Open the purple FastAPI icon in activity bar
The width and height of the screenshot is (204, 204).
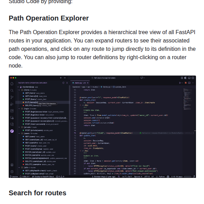[12, 131]
